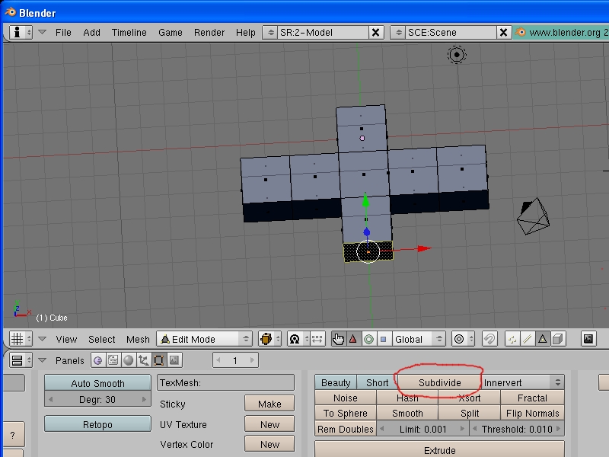Switch to edge select mode
609x457 pixels.
[527, 339]
